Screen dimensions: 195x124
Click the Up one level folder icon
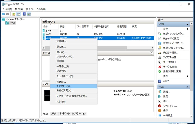coord(14,14)
